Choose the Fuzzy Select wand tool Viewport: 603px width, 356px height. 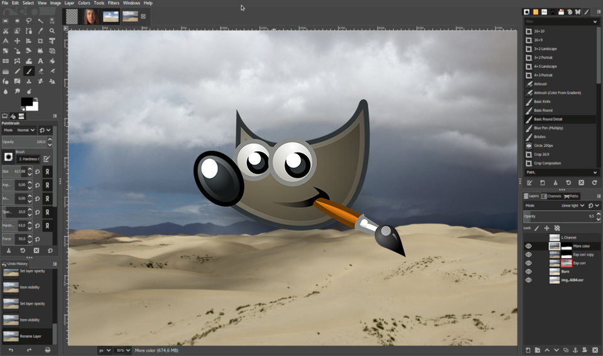(x=40, y=21)
